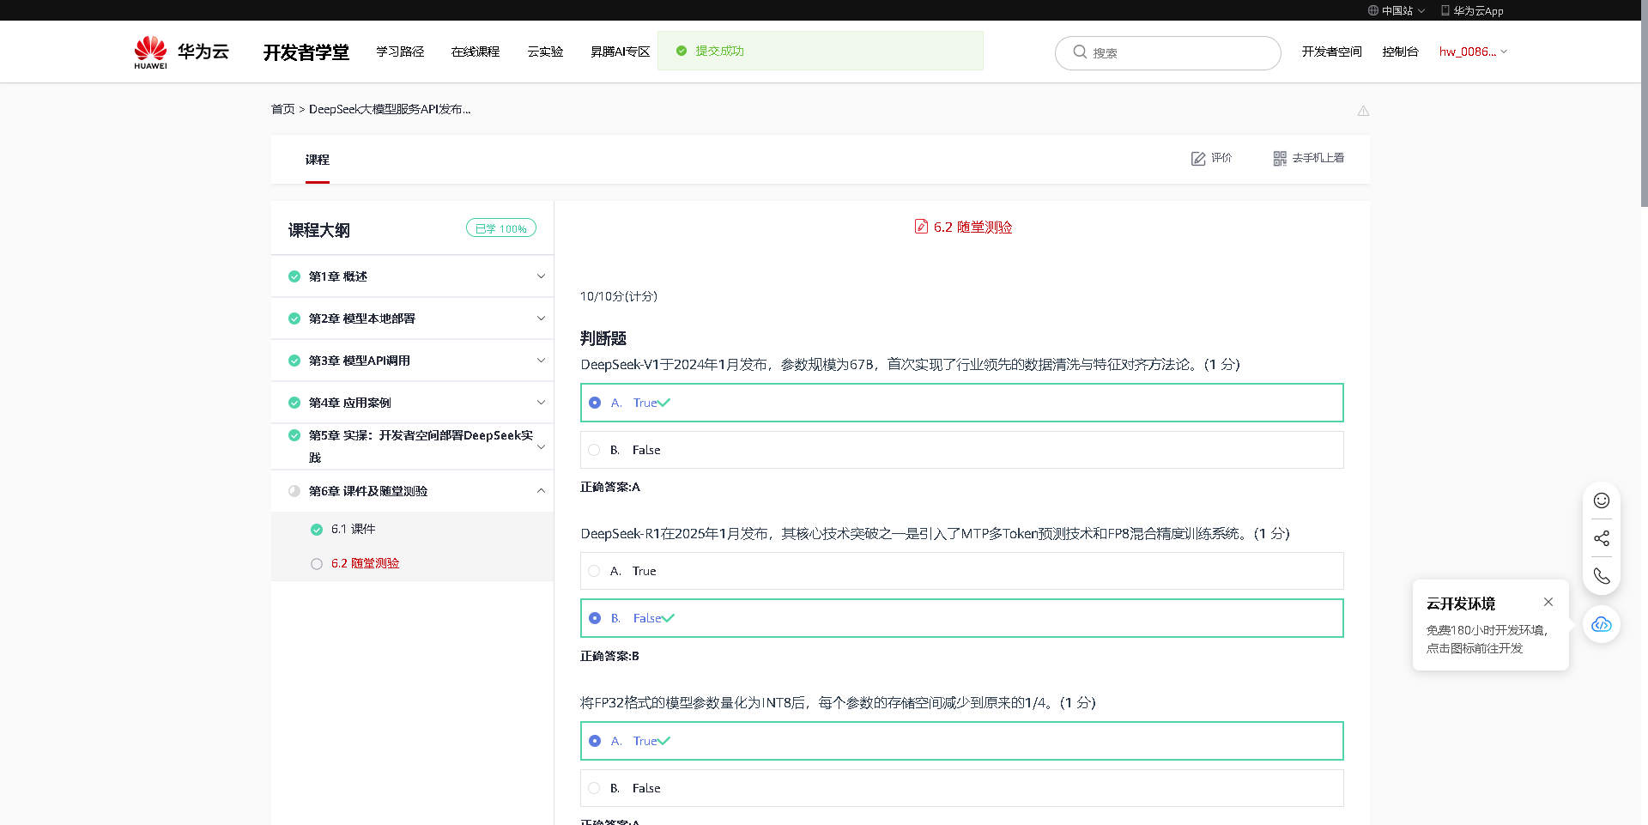Click the share icon in floating bar
The image size is (1648, 825).
[1602, 538]
